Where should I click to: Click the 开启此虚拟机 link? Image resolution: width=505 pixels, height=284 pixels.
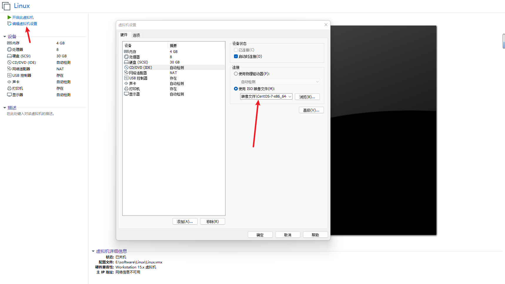point(23,18)
